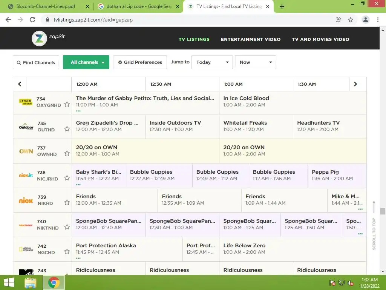This screenshot has height=290, width=386.
Task: Open ENTERTAINMENT VIDEO nav item
Action: [251, 39]
